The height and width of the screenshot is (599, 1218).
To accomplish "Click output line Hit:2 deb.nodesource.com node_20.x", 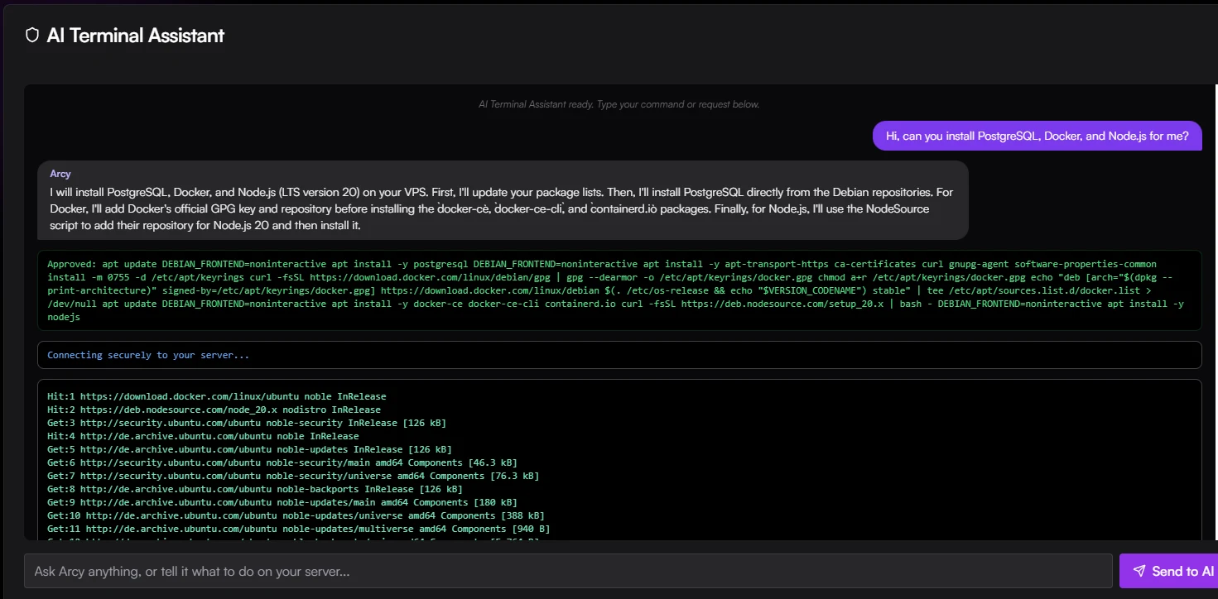I will (214, 410).
